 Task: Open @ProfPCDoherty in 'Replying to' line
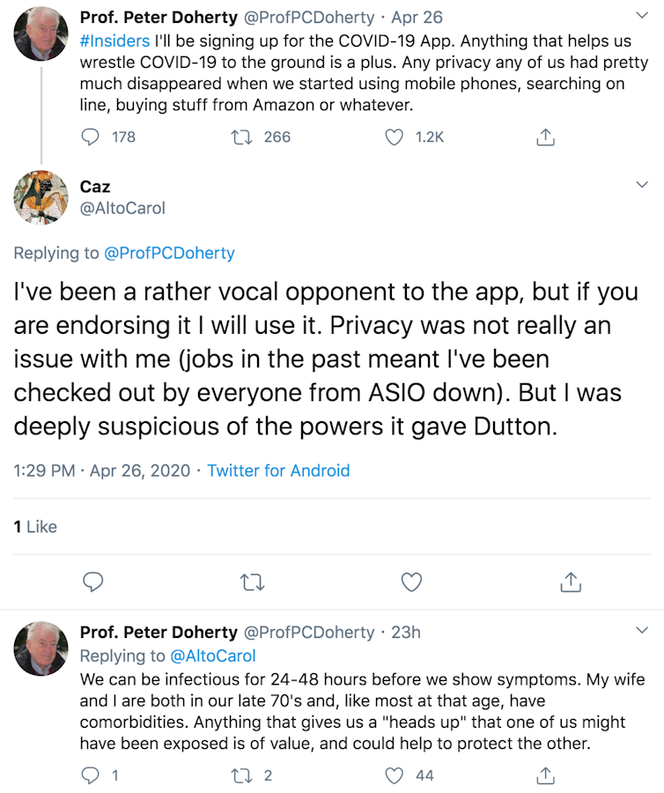[169, 254]
